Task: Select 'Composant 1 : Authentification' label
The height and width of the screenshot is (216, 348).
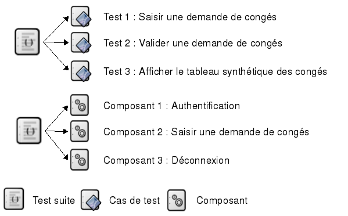Action: point(171,106)
